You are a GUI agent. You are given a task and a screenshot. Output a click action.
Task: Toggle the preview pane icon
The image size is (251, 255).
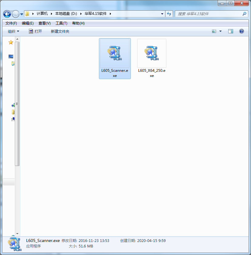pyautogui.click(x=230, y=31)
